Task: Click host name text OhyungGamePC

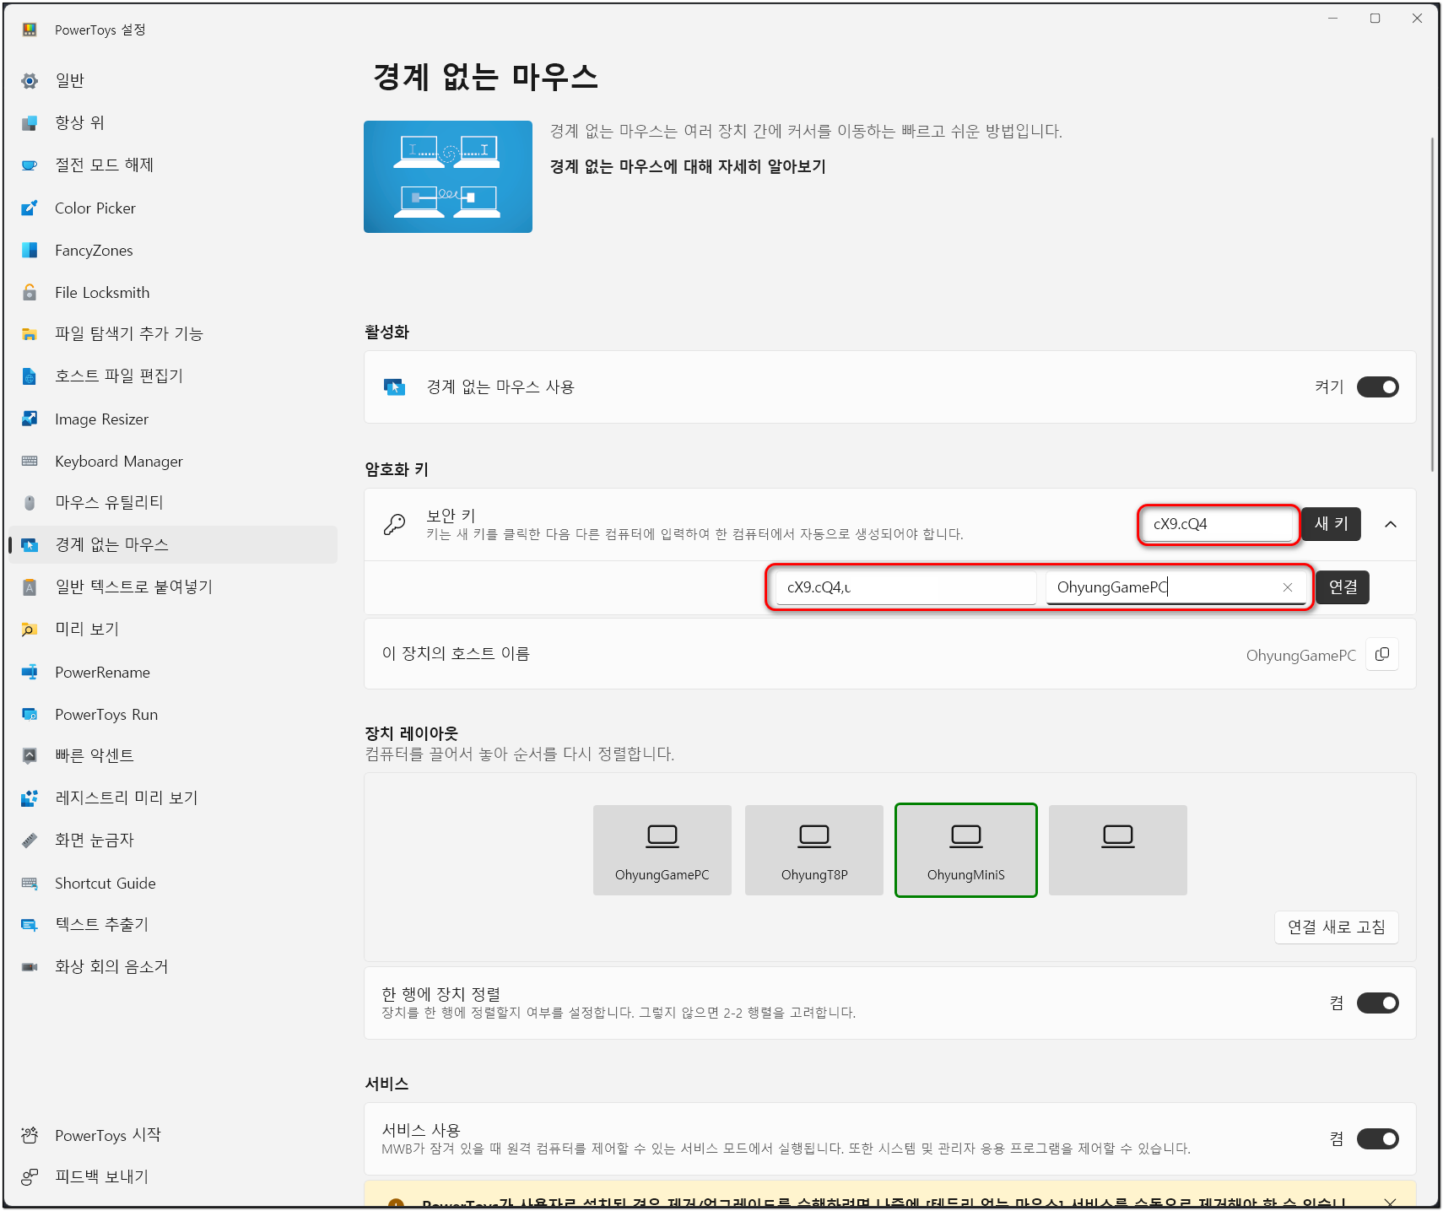Action: [1300, 655]
